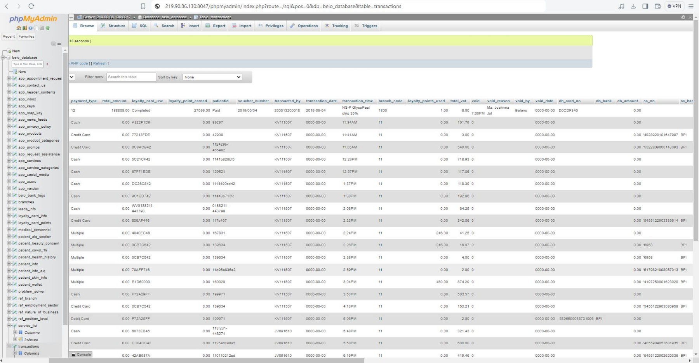
Task: Open browser downloads icon
Action: pos(633,6)
